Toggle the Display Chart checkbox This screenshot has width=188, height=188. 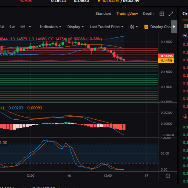point(147,27)
